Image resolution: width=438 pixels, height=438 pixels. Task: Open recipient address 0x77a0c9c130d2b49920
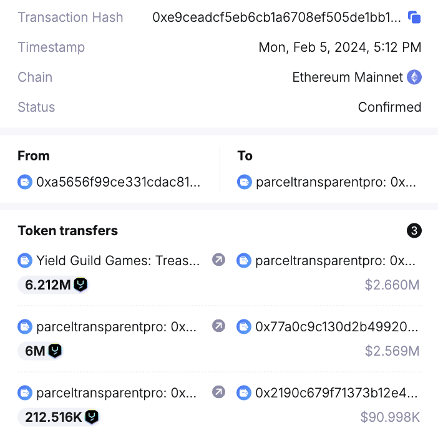click(x=336, y=326)
